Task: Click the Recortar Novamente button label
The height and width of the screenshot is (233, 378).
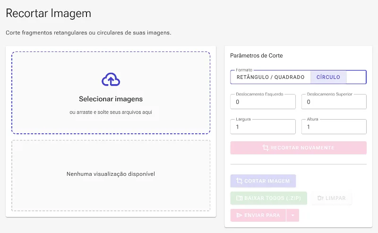Action: coord(302,147)
